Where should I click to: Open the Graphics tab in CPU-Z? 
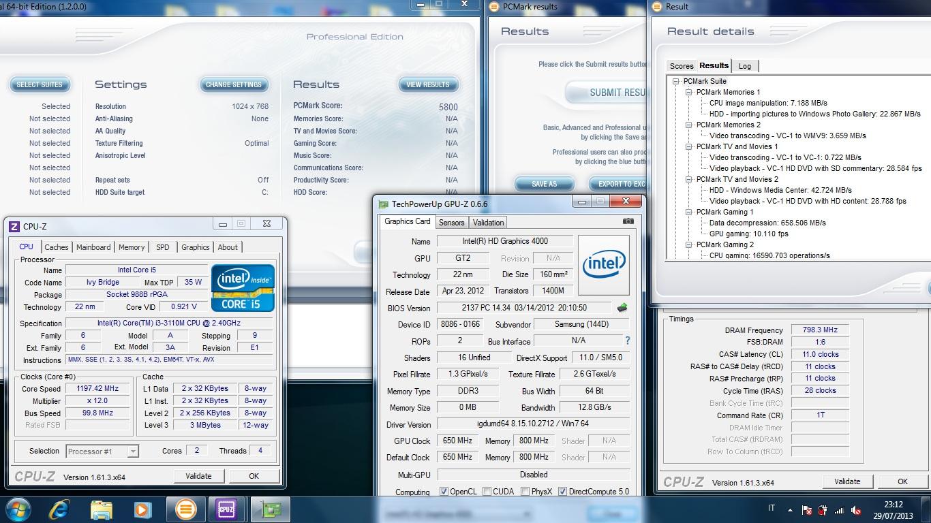[x=196, y=247]
